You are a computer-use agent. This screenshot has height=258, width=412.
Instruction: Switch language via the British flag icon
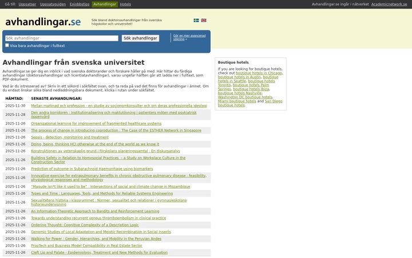(204, 20)
